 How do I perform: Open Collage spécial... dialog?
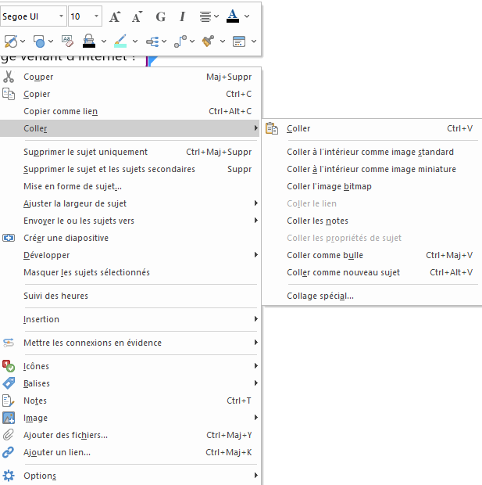tap(320, 296)
